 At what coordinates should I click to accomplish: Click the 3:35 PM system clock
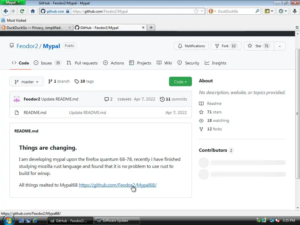[289, 221]
